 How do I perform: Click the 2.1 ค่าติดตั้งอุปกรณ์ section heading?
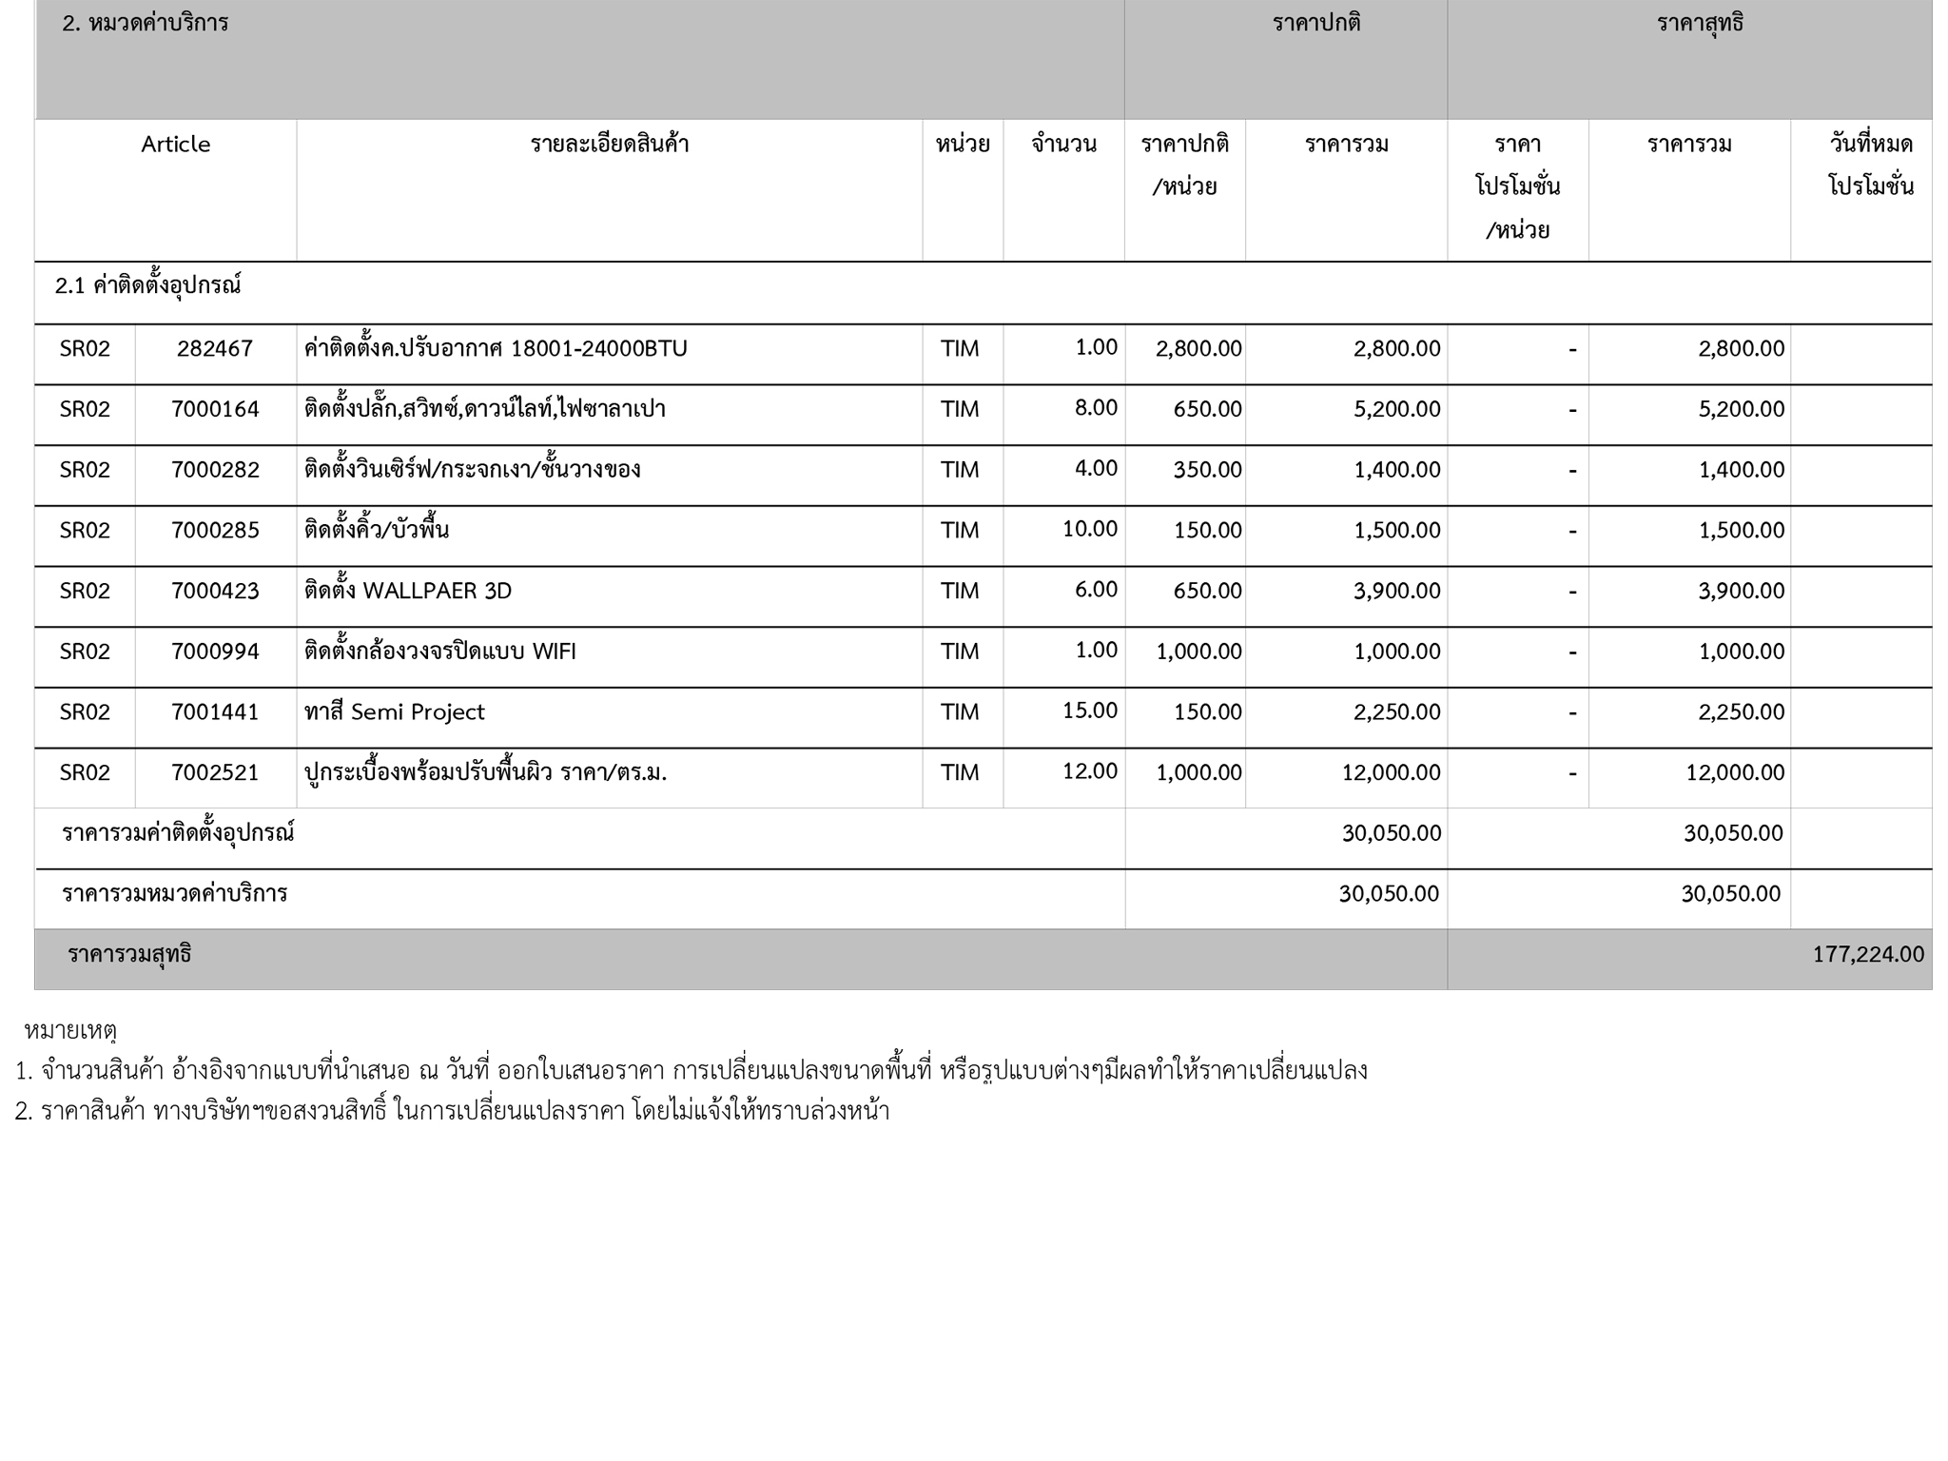click(x=148, y=285)
